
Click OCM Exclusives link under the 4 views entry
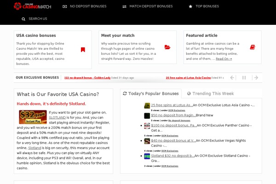[170, 151]
